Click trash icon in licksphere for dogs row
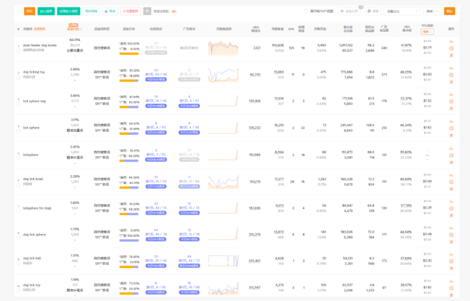 tap(451, 215)
